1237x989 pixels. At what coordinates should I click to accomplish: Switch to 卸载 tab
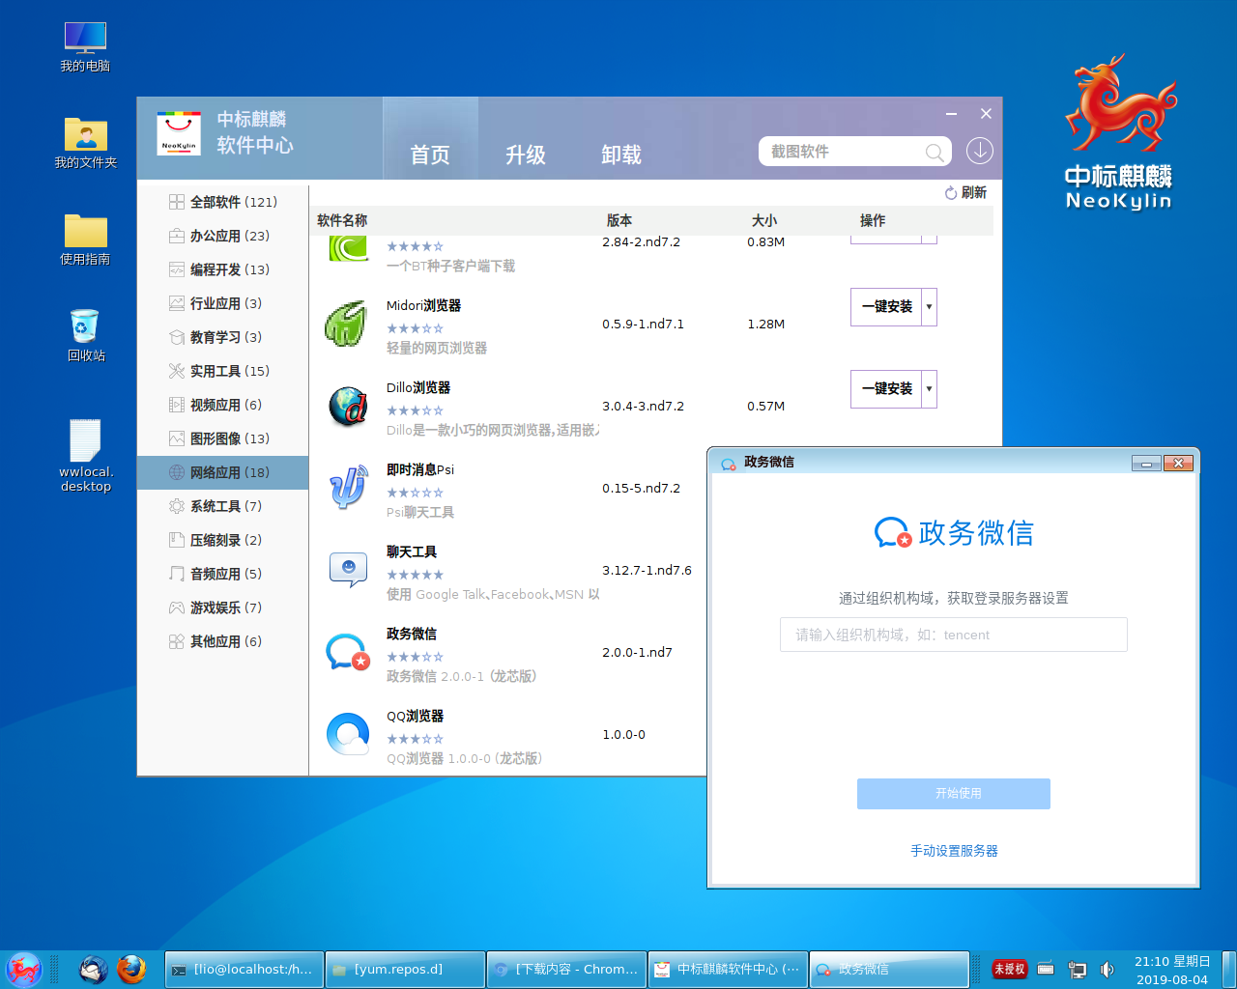[x=621, y=155]
